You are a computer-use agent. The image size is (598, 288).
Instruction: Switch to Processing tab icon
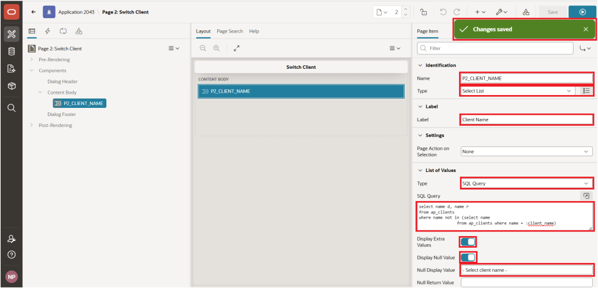tap(63, 31)
